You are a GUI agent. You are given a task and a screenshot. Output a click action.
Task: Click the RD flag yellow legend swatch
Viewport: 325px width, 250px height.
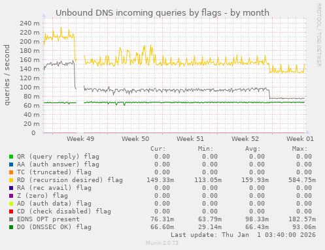(11, 180)
